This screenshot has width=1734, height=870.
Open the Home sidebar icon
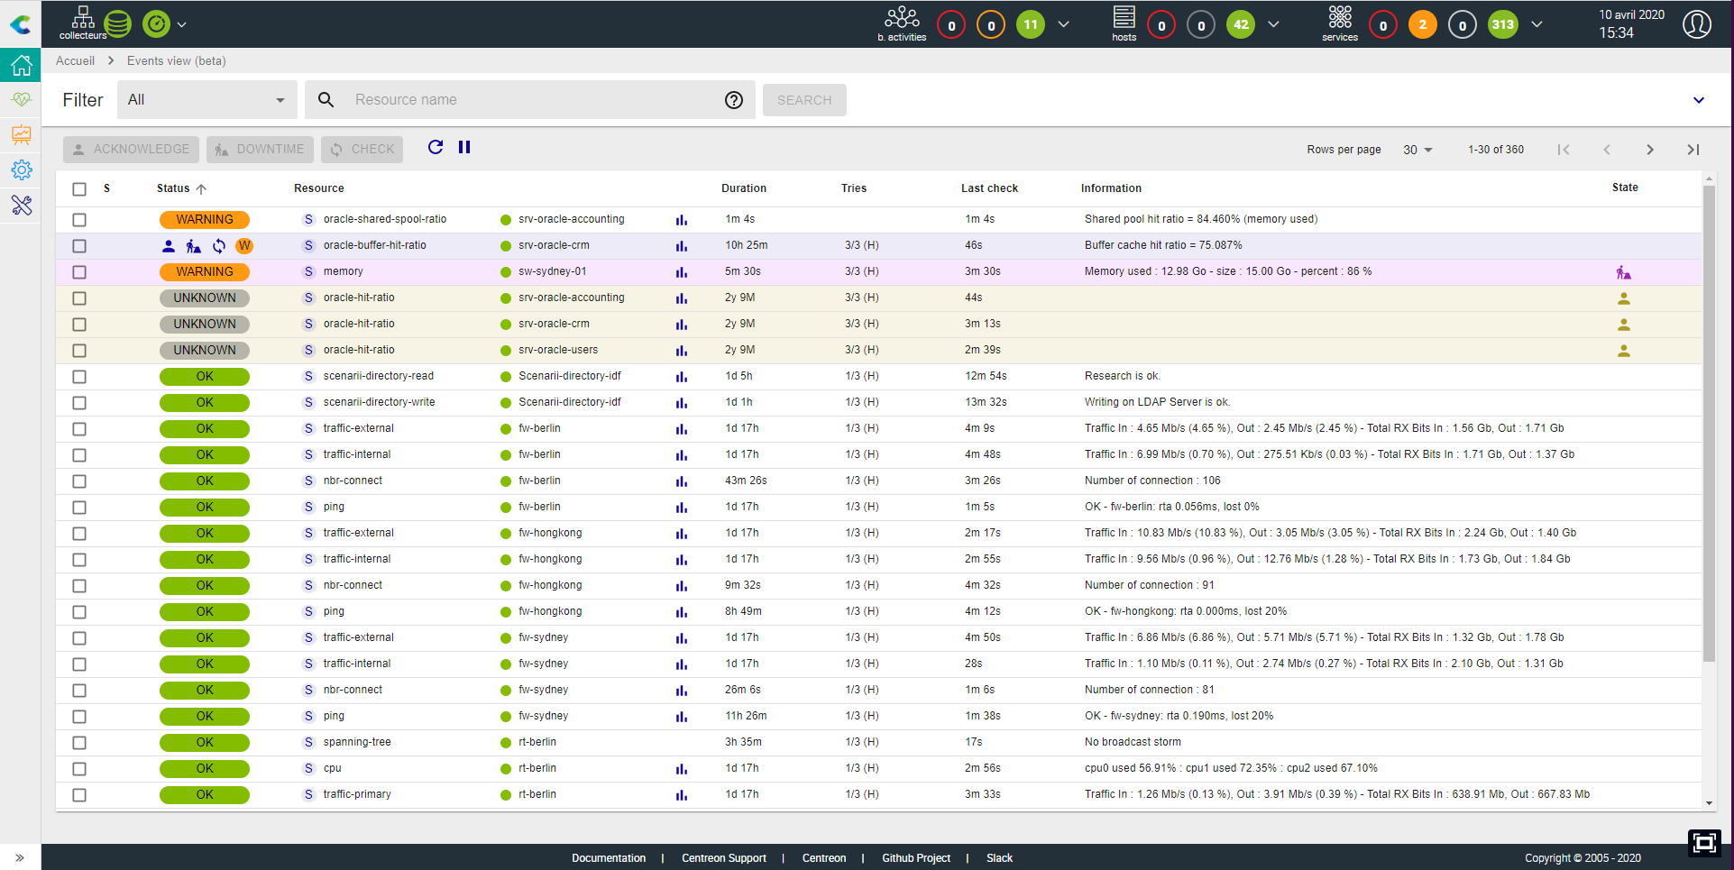click(21, 65)
